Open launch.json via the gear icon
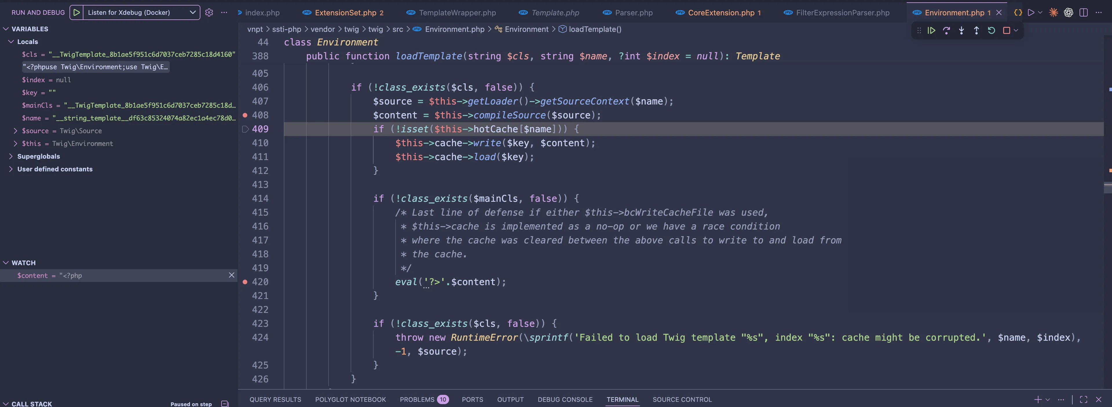Image resolution: width=1112 pixels, height=407 pixels. click(209, 12)
